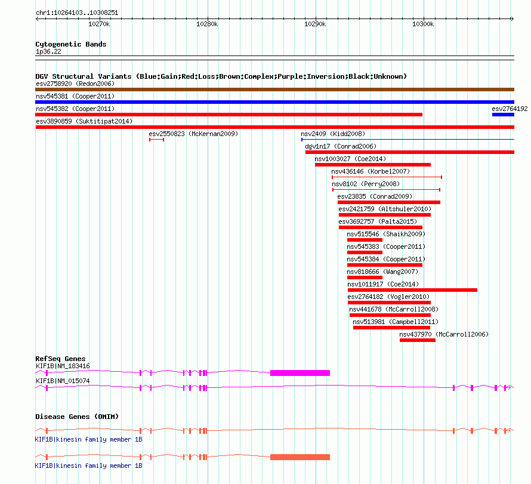Click the 10300k ruler position
Screen dimensions: 531x484
[x=424, y=24]
